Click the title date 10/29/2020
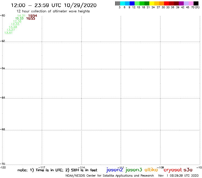The height and width of the screenshot is (178, 202). click(x=80, y=5)
